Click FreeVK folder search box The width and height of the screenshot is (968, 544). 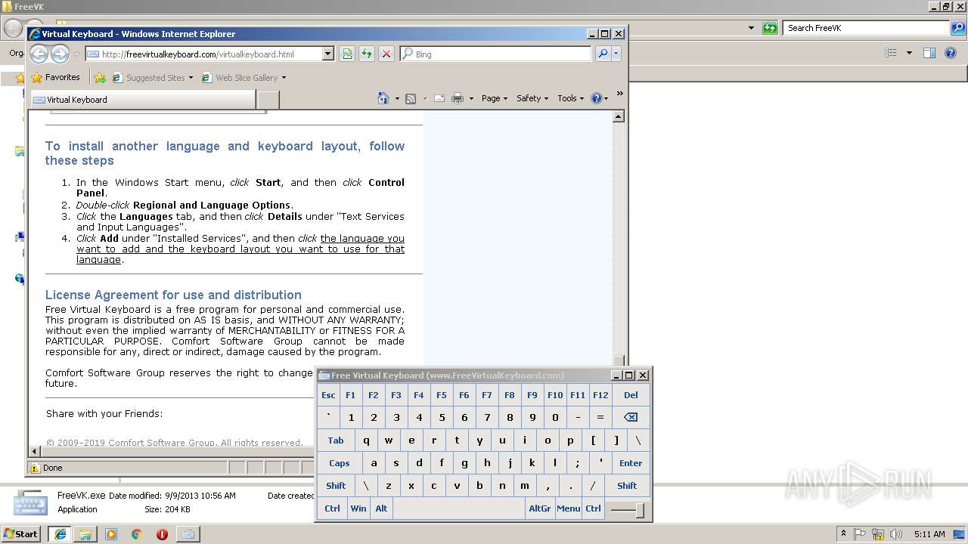coord(867,28)
